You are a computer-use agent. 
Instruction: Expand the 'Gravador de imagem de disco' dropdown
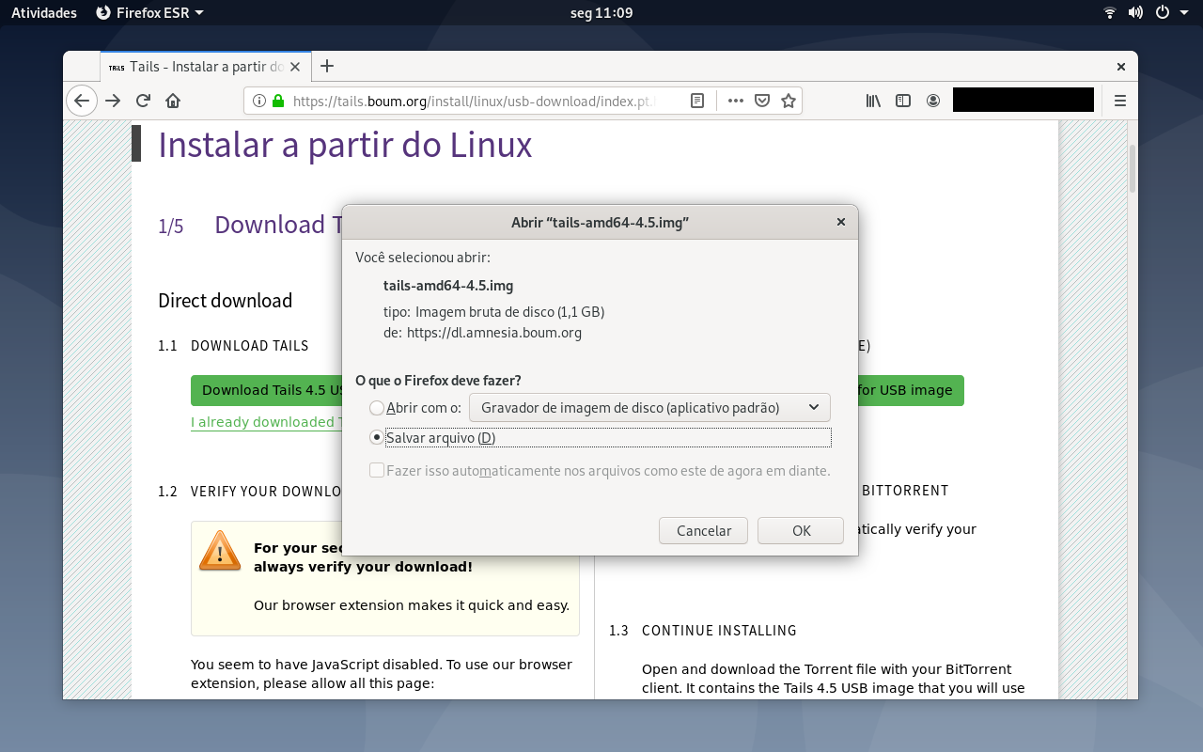coord(649,408)
